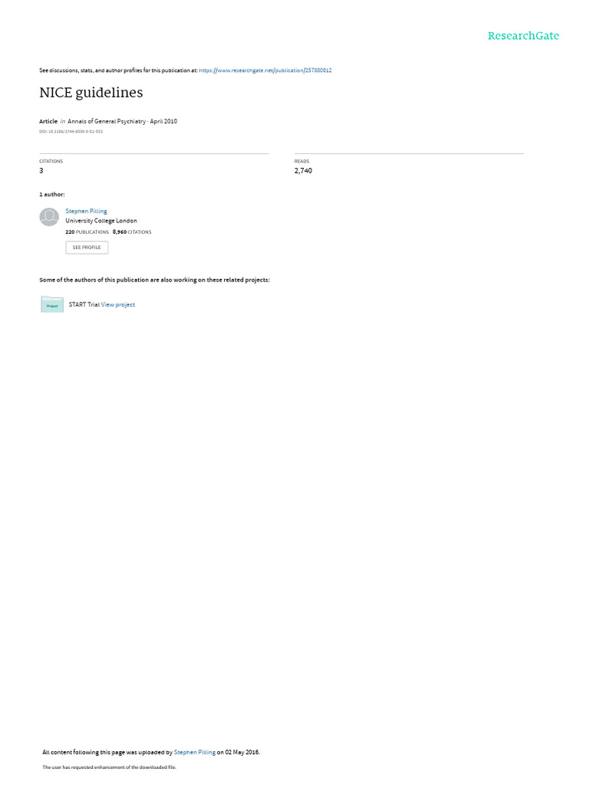
Task: Click the '1 author:' heading
Action: [52, 194]
